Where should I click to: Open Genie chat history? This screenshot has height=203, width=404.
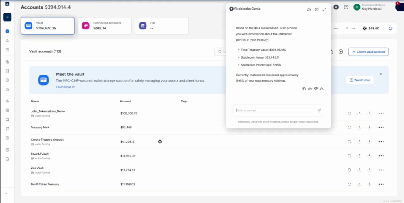[309, 9]
